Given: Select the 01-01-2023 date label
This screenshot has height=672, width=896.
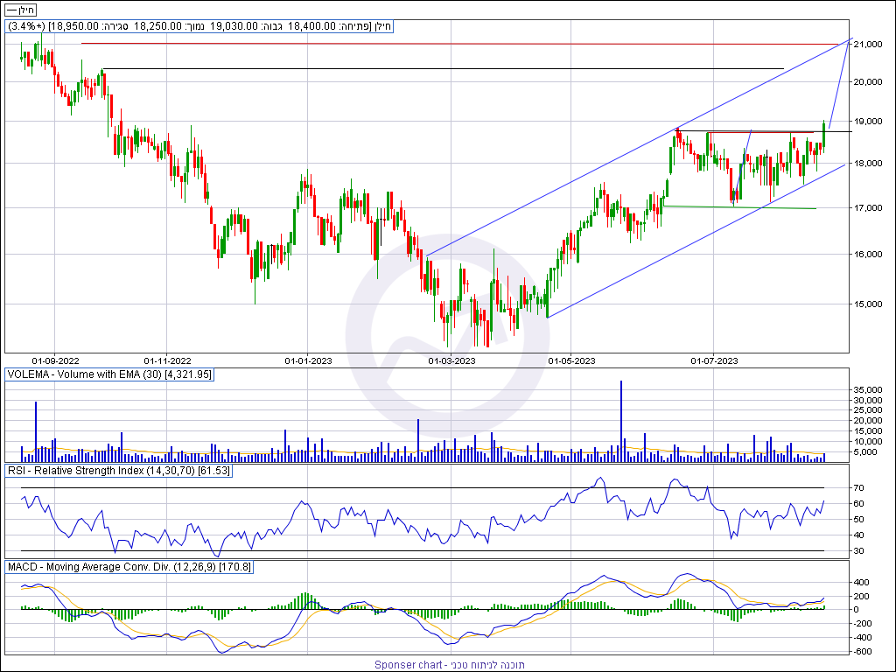Looking at the screenshot, I should tap(308, 360).
